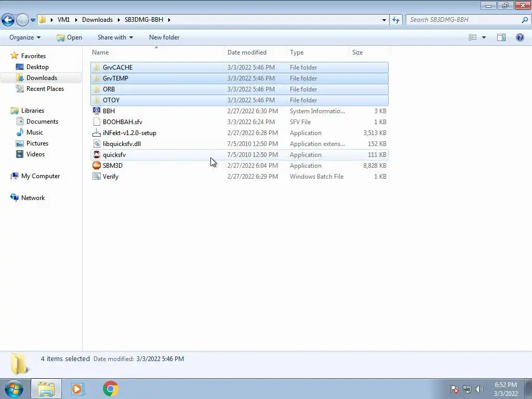Image resolution: width=532 pixels, height=399 pixels.
Task: Toggle the preview pane button
Action: click(501, 37)
